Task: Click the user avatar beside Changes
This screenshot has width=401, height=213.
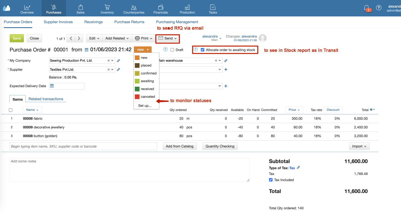Action: coord(263,38)
